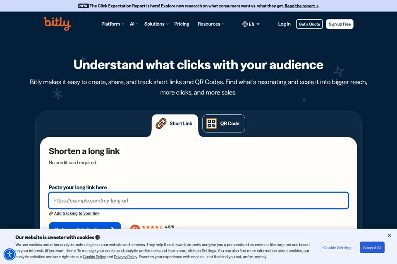Viewport: 397px width, 264px height.
Task: Expand the Solutions menu
Action: 156,24
